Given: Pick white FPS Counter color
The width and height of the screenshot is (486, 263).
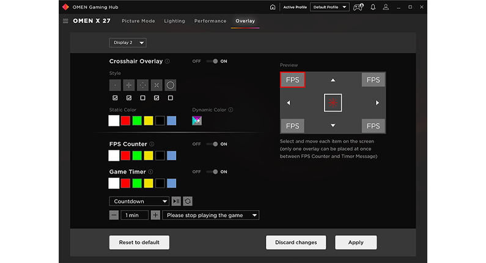Looking at the screenshot, I should tap(114, 156).
